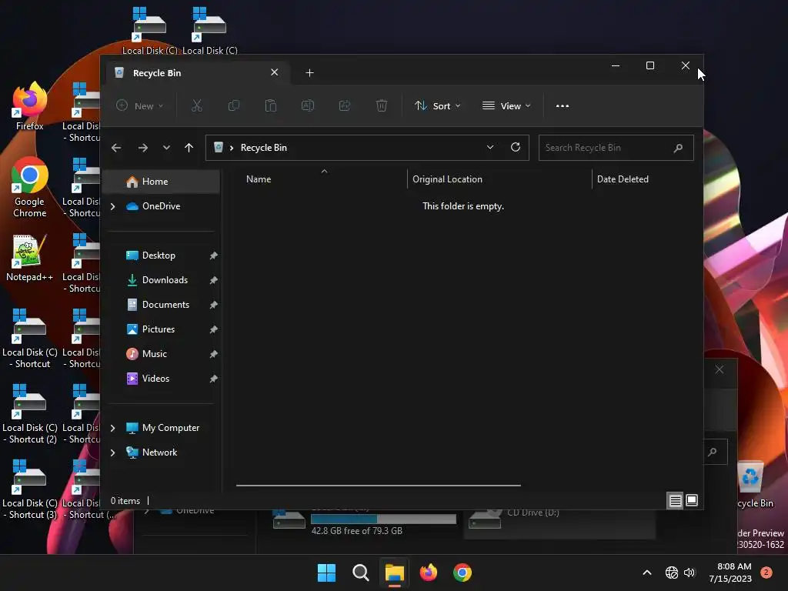
Task: Select the Recycle Bin tab
Action: tap(198, 73)
